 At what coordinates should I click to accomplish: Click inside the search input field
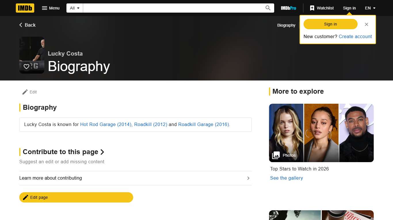tap(173, 8)
